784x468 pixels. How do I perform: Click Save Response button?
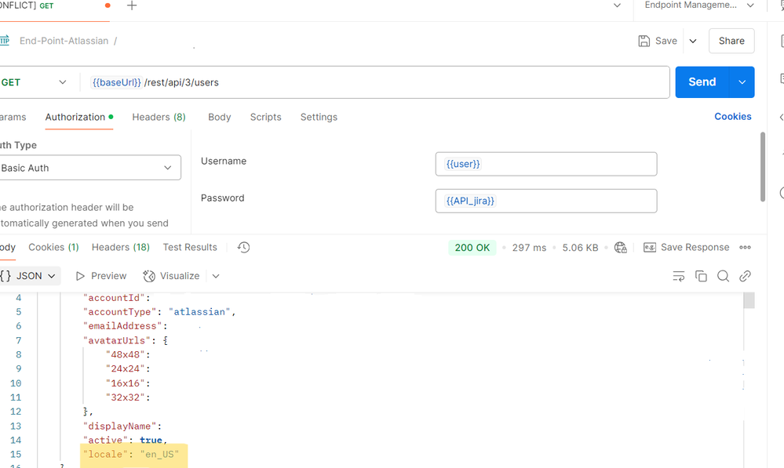click(x=686, y=247)
